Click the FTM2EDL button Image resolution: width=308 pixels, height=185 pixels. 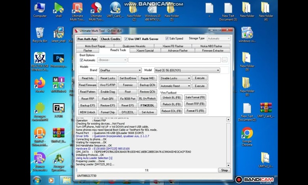[x=148, y=105]
